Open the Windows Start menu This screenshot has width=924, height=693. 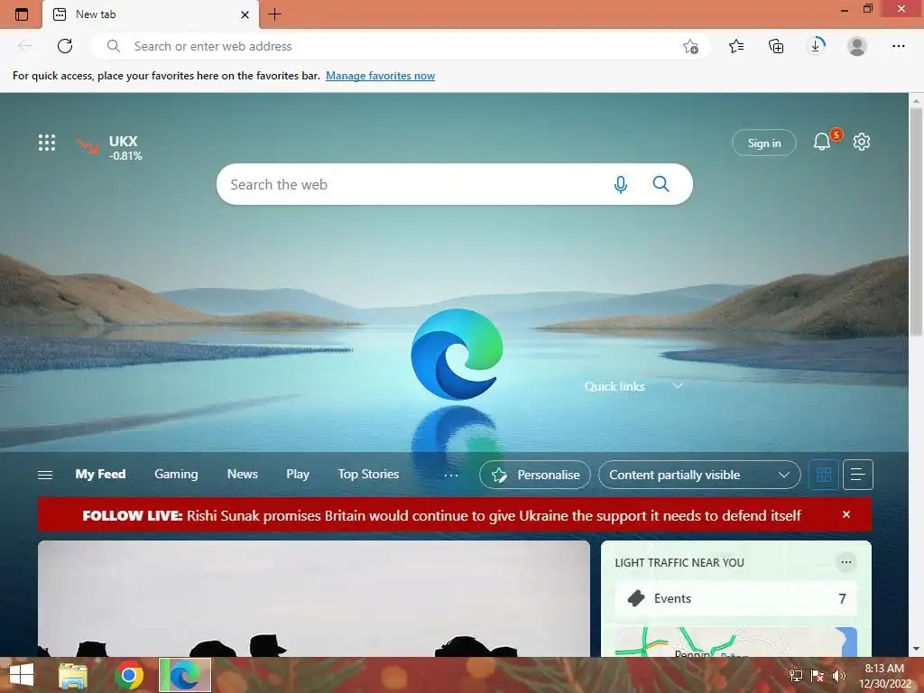[22, 675]
